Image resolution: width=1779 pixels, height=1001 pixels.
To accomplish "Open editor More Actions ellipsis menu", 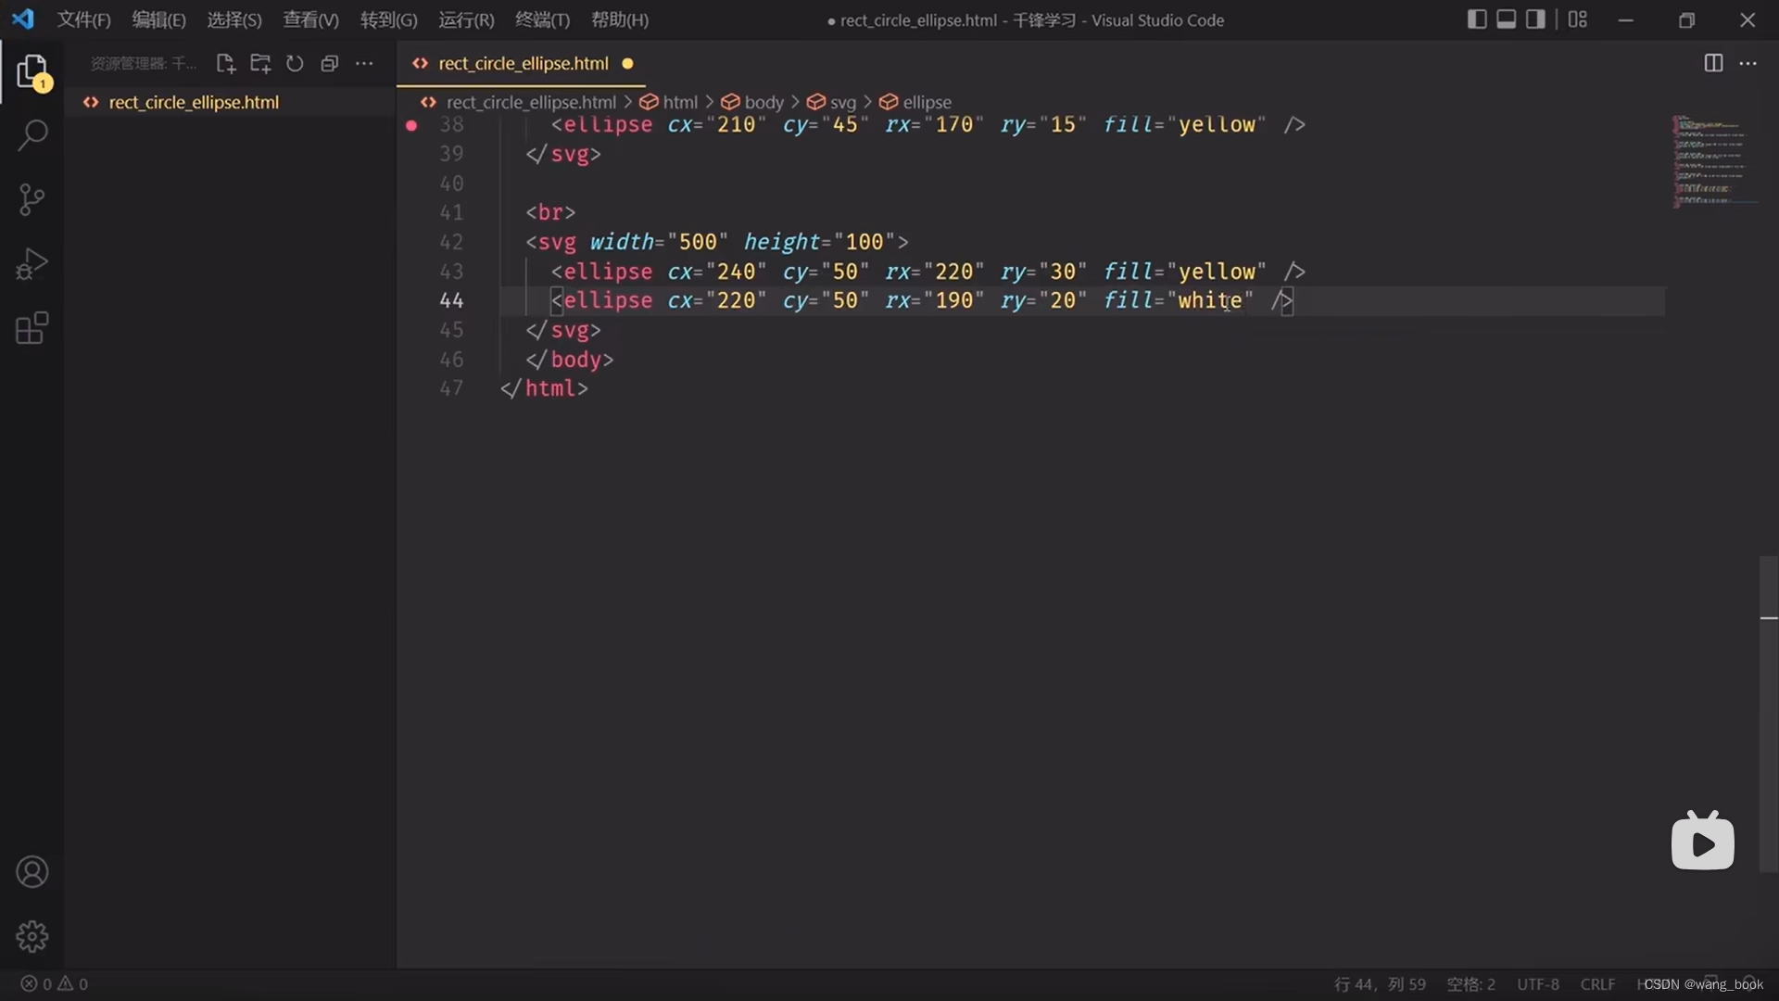I will coord(1747,63).
